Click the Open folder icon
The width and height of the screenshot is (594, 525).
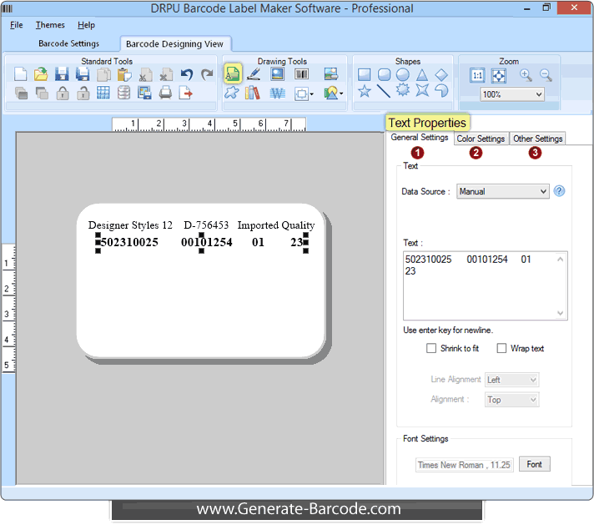pos(41,74)
